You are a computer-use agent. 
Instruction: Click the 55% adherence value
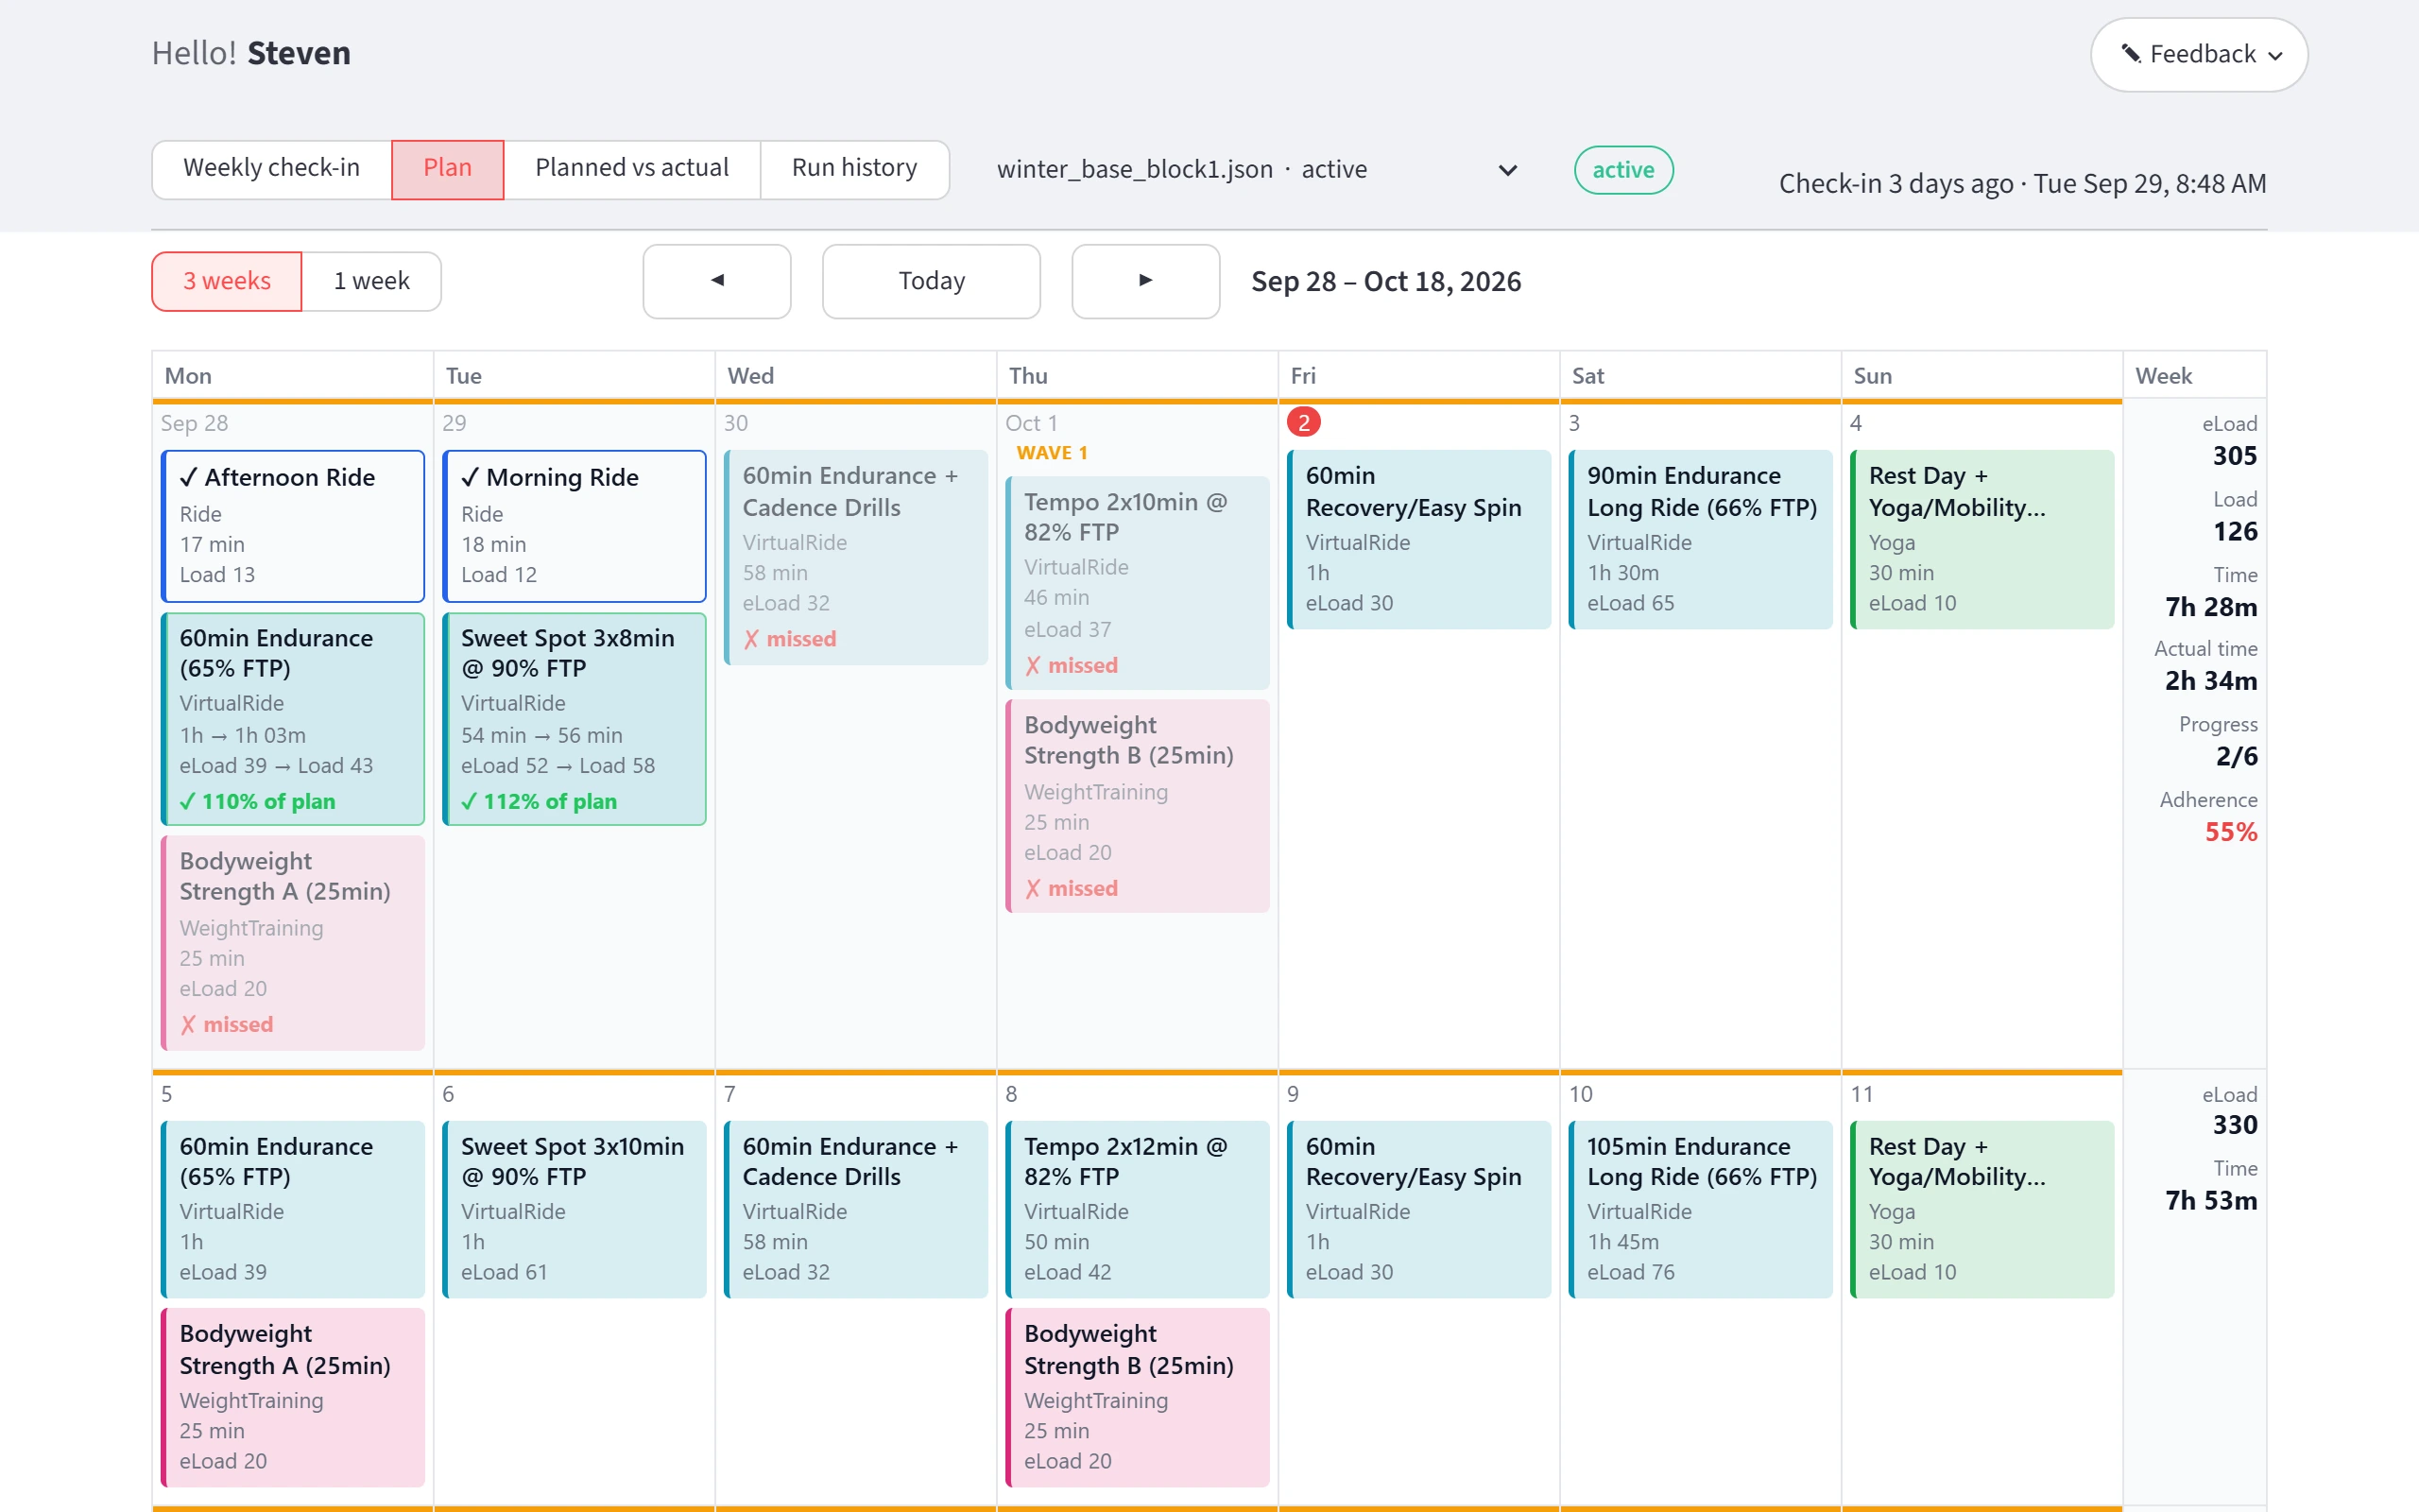[2231, 832]
